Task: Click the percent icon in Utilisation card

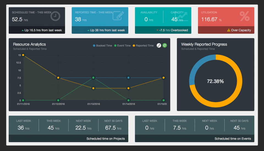Action: coord(245,16)
